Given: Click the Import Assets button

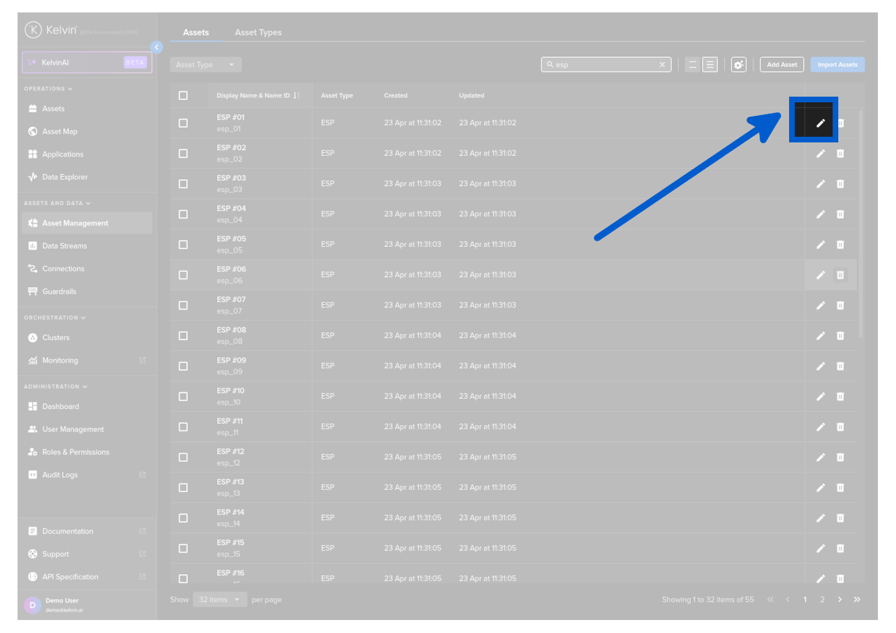Looking at the screenshot, I should click(837, 65).
